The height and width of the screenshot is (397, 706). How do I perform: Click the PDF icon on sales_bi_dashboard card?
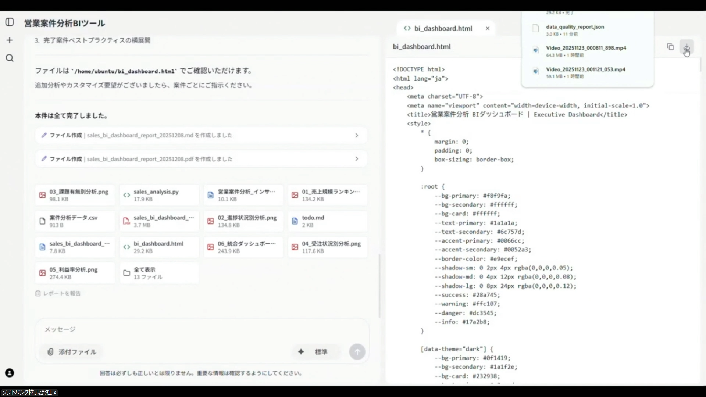pos(127,221)
